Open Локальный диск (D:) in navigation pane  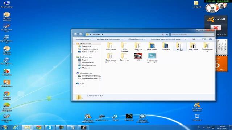click(91, 78)
